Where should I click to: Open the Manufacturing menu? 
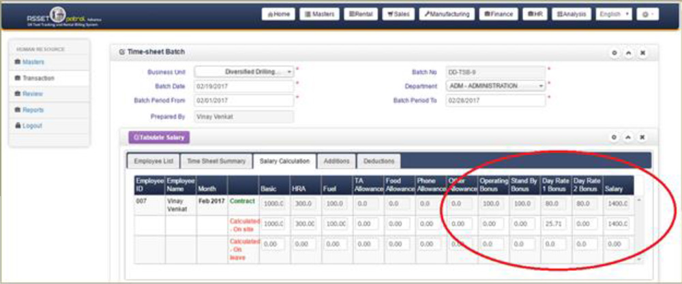(447, 14)
